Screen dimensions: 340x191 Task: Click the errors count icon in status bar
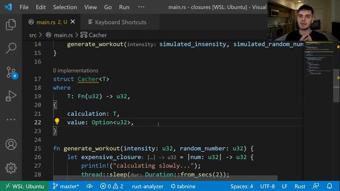coord(103,186)
